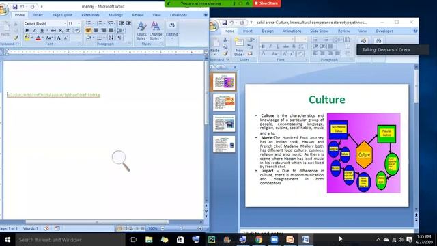The width and height of the screenshot is (437, 246).
Task: Decrease indent in Word's Paragraph group
Action: coord(122,23)
